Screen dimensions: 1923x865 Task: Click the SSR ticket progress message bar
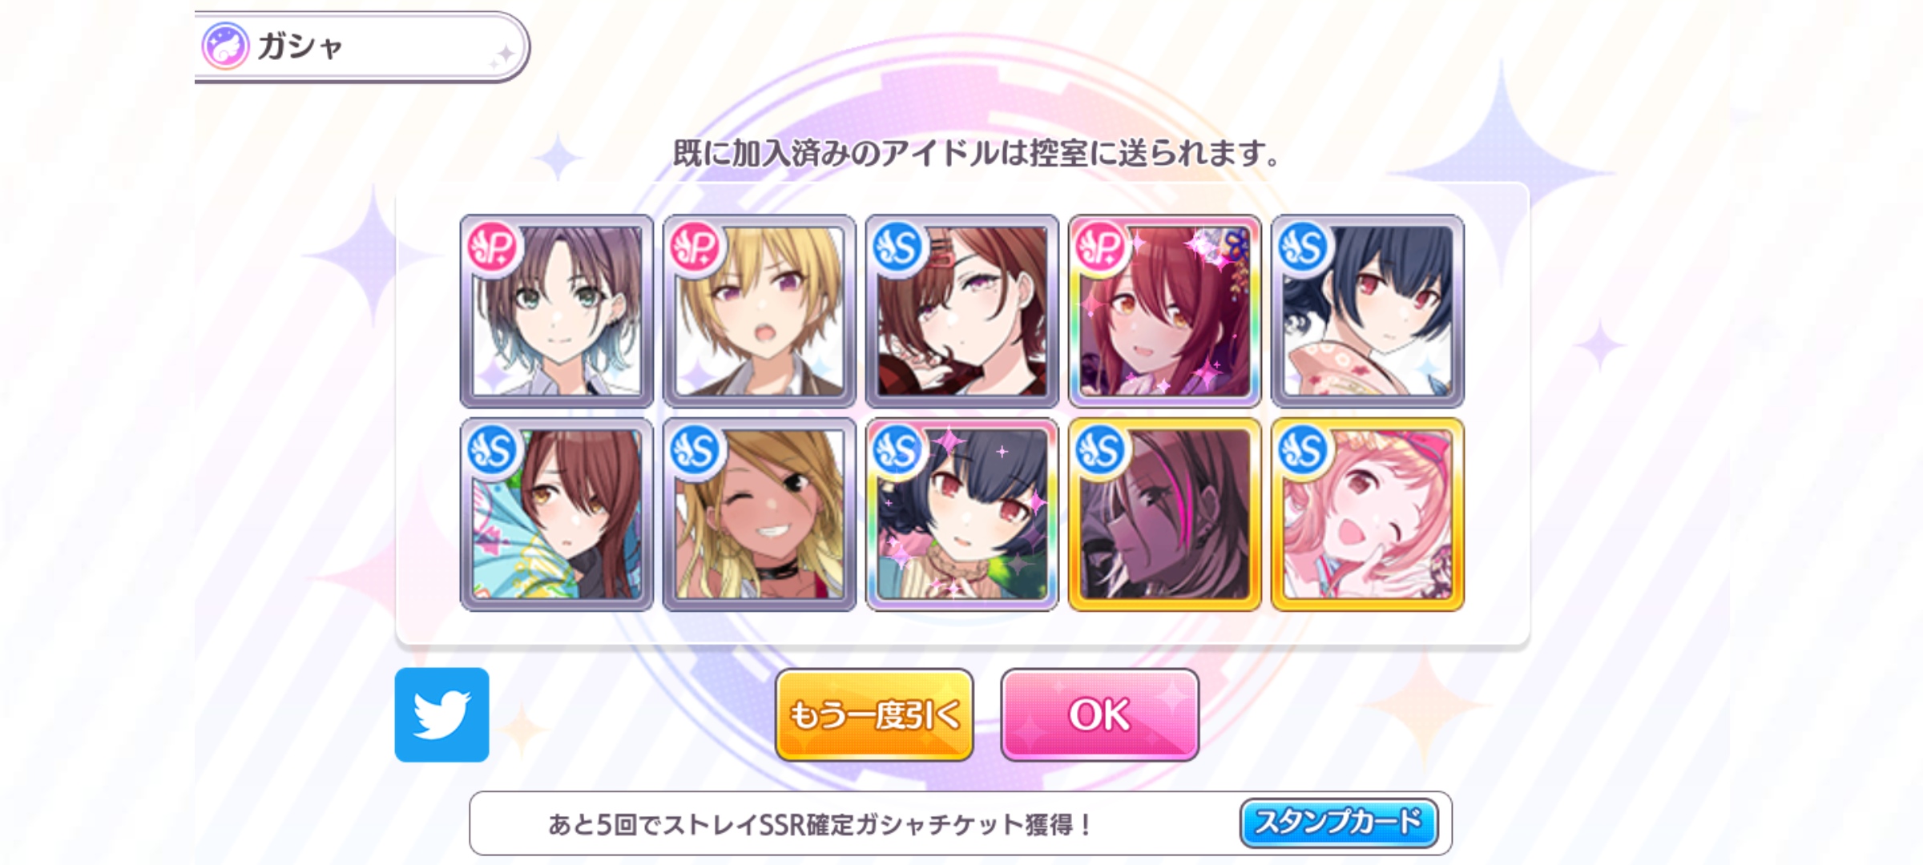pos(961,823)
